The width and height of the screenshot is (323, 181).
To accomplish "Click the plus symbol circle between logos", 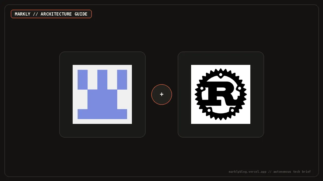I will coord(161,94).
